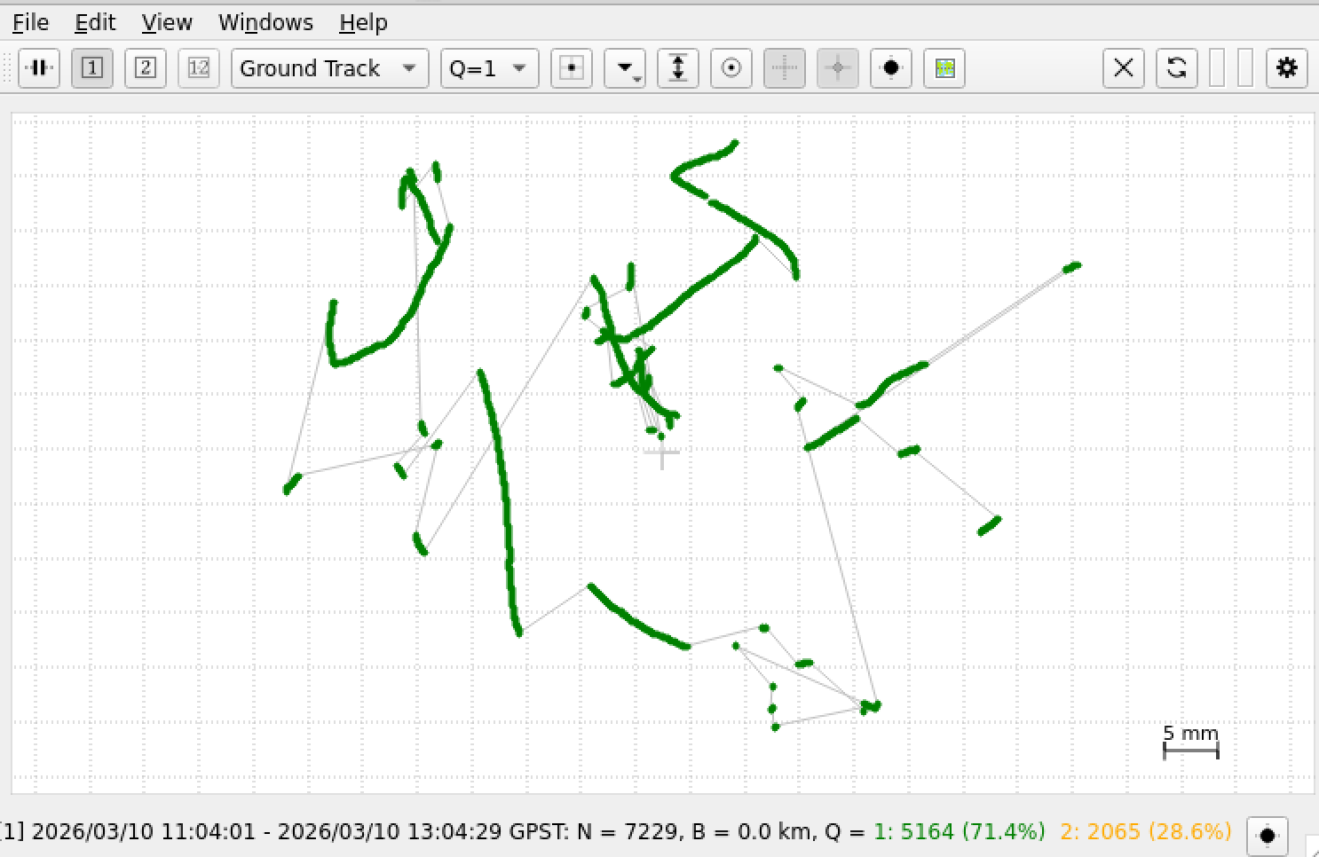The image size is (1319, 857).
Task: Open the options gear icon
Action: [1287, 68]
